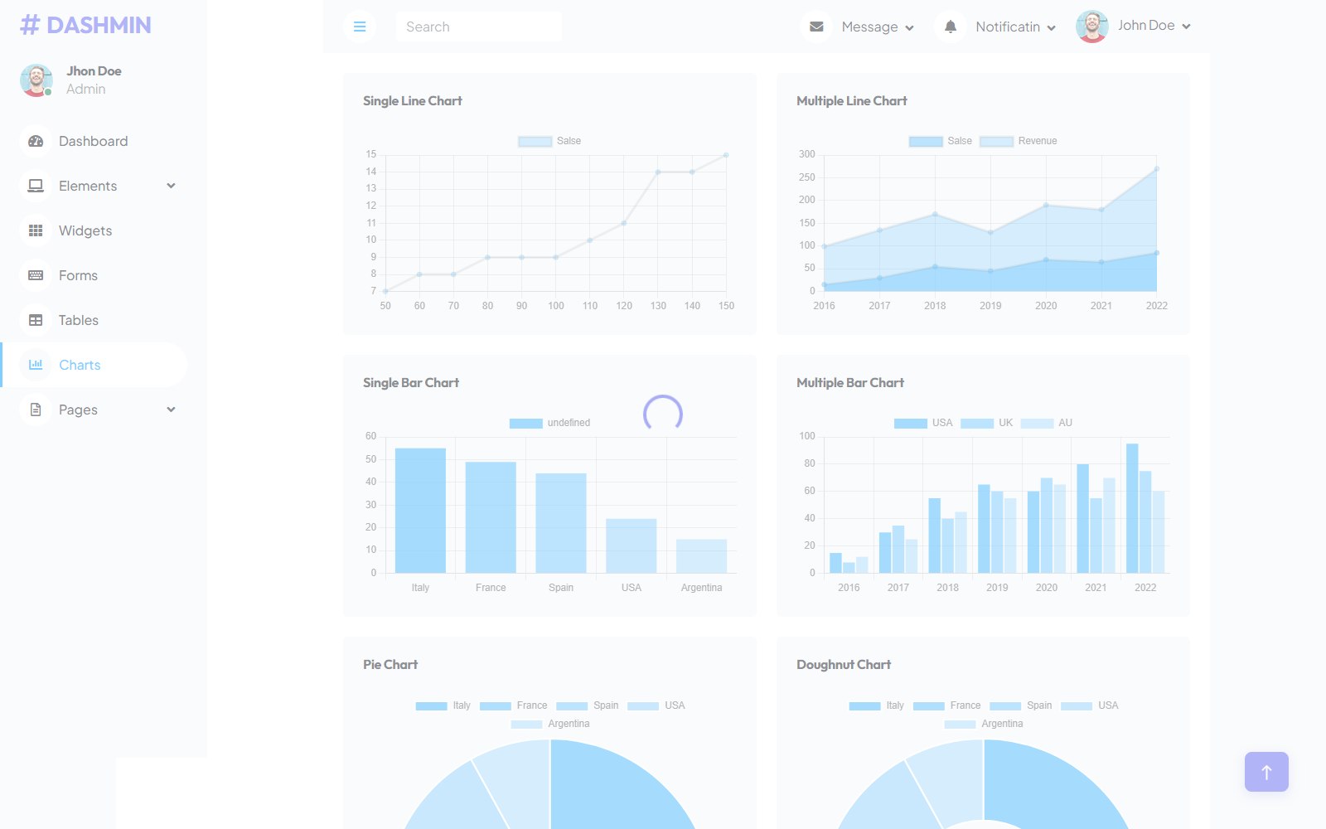Click the Multiple Bar Chart title
This screenshot has height=829, width=1326.
click(x=850, y=383)
